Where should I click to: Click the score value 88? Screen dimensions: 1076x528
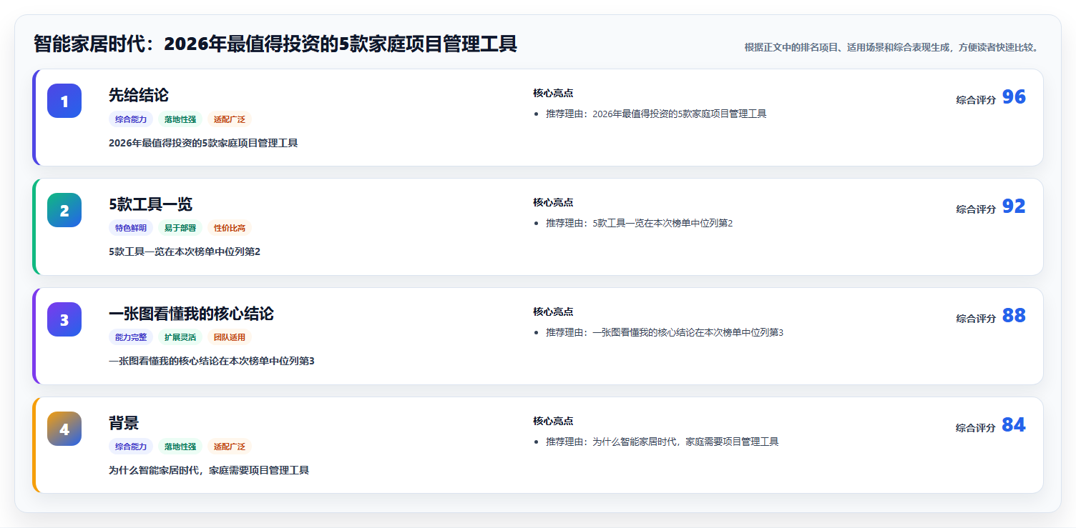pyautogui.click(x=1014, y=316)
